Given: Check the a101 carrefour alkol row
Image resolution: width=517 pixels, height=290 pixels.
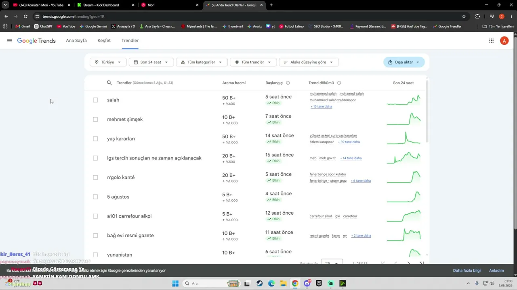Looking at the screenshot, I should click(95, 216).
